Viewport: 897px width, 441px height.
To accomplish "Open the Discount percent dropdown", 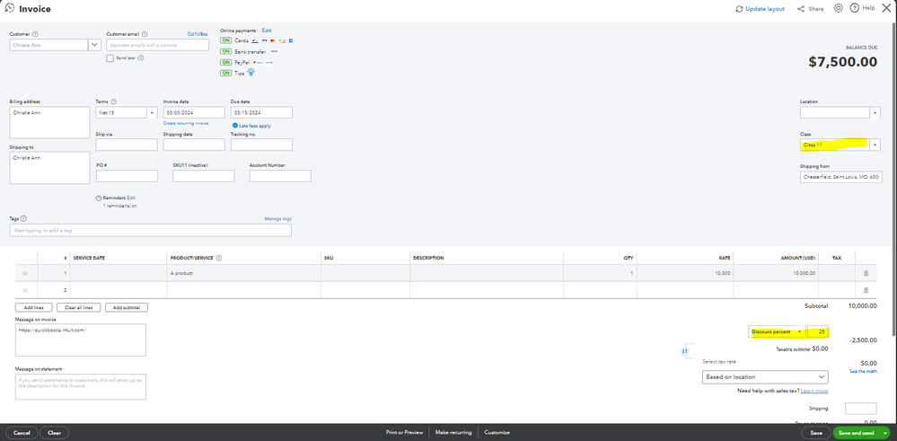I will point(777,331).
